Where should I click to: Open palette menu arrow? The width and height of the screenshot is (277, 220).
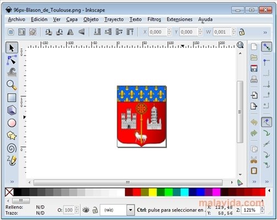(269, 191)
